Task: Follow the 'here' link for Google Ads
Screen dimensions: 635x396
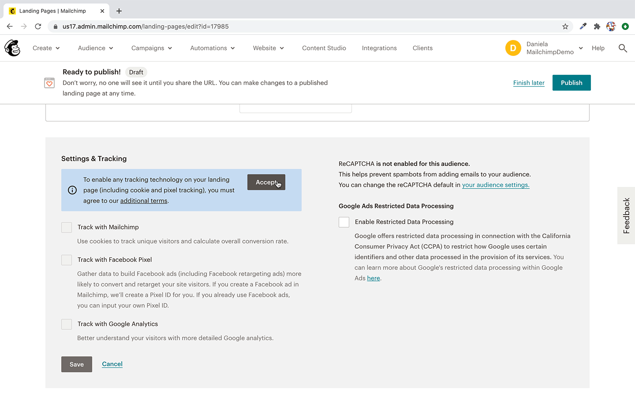Action: 374,278
